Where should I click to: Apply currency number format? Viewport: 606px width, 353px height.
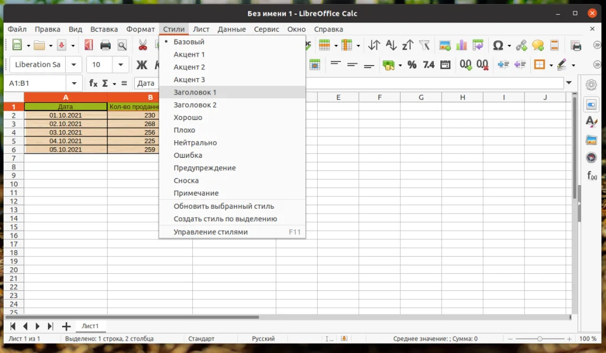tap(389, 65)
